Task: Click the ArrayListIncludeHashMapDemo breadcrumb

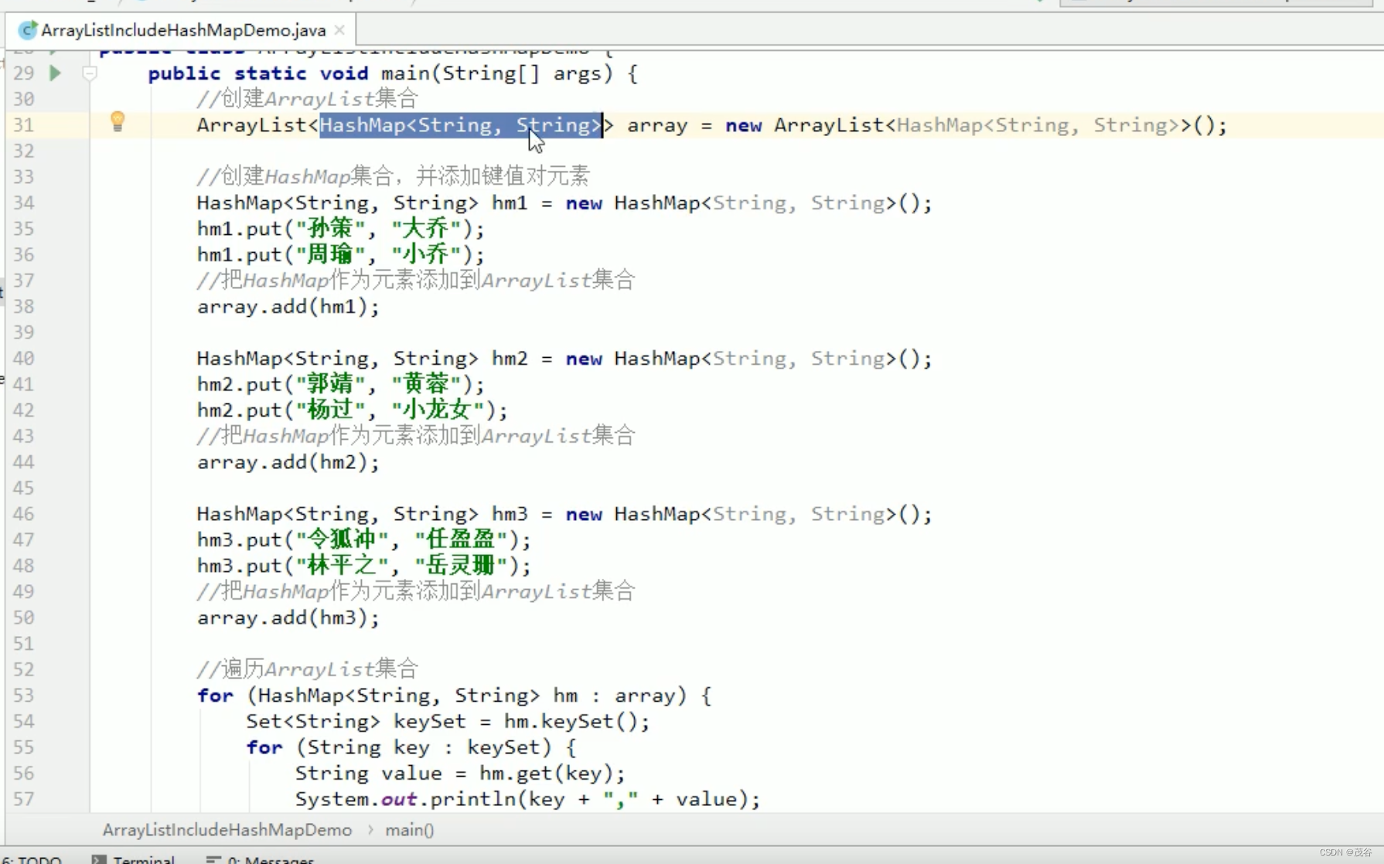Action: [227, 830]
